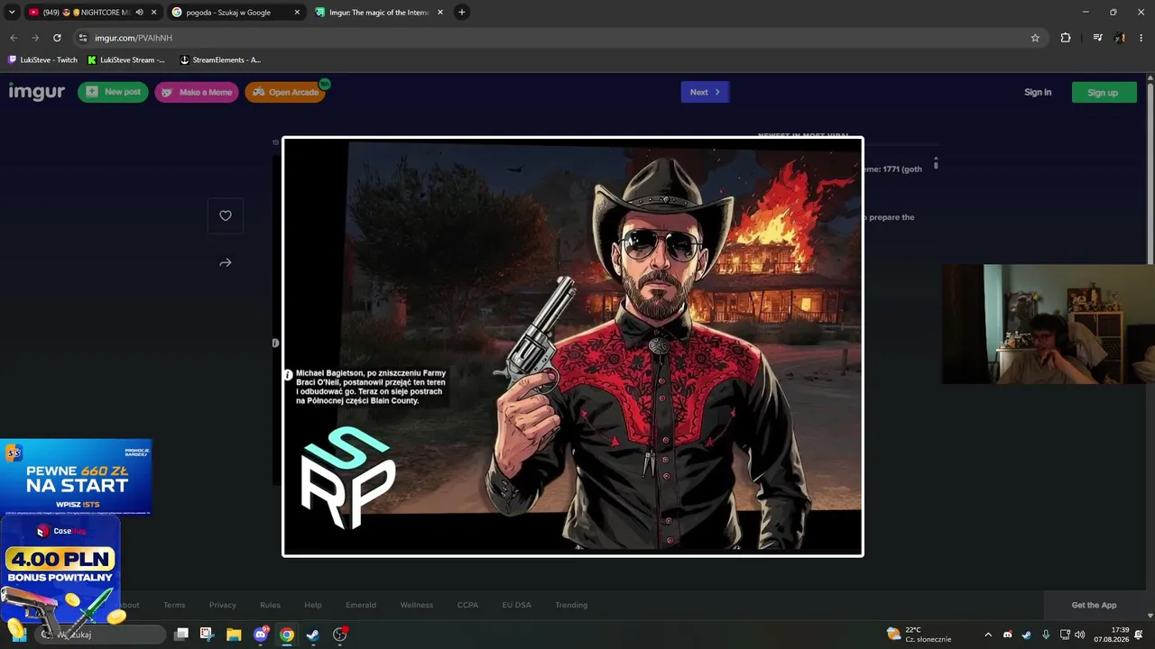
Task: Open a new browser tab
Action: tap(462, 13)
